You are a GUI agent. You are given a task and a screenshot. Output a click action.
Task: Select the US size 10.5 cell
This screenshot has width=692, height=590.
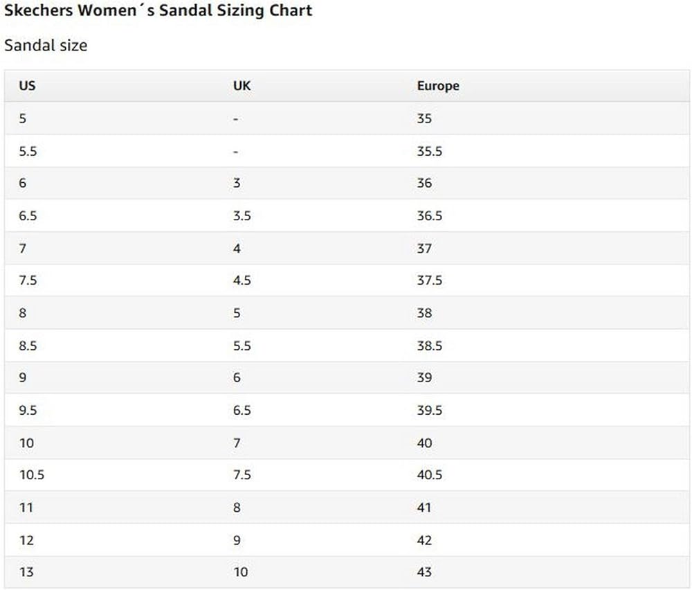31,475
